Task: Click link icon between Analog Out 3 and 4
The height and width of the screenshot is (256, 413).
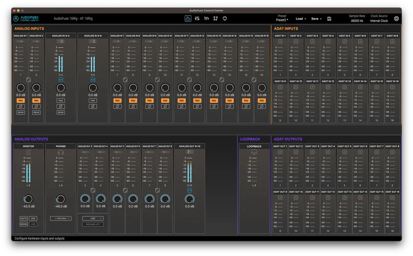Action: pos(93,190)
